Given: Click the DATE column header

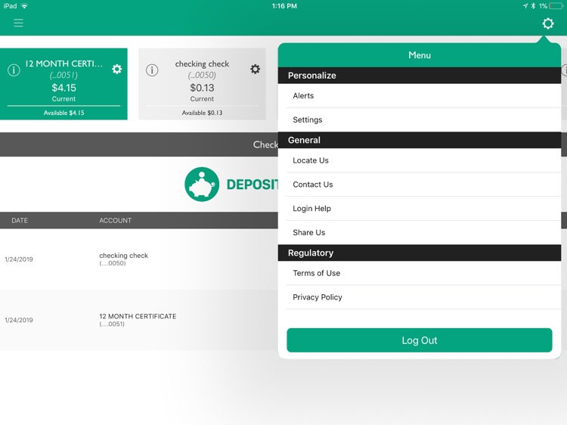Looking at the screenshot, I should pyautogui.click(x=20, y=220).
